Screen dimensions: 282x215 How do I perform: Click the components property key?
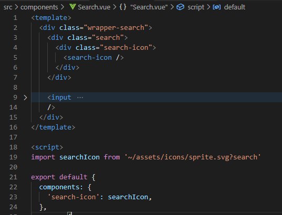click(59, 187)
